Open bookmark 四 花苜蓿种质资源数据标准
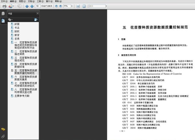The width and height of the screenshot is (195, 140). point(26,65)
